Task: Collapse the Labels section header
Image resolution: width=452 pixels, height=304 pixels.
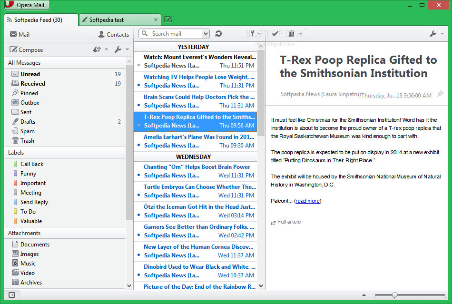Action: [x=65, y=152]
